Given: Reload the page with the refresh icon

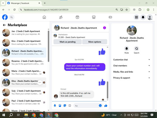Looking at the screenshot, I should point(14,10).
